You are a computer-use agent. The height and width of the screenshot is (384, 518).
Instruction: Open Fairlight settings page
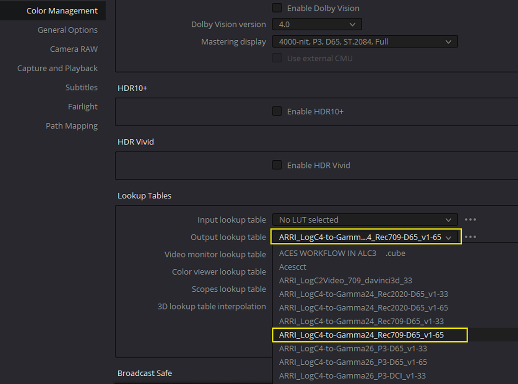click(83, 107)
